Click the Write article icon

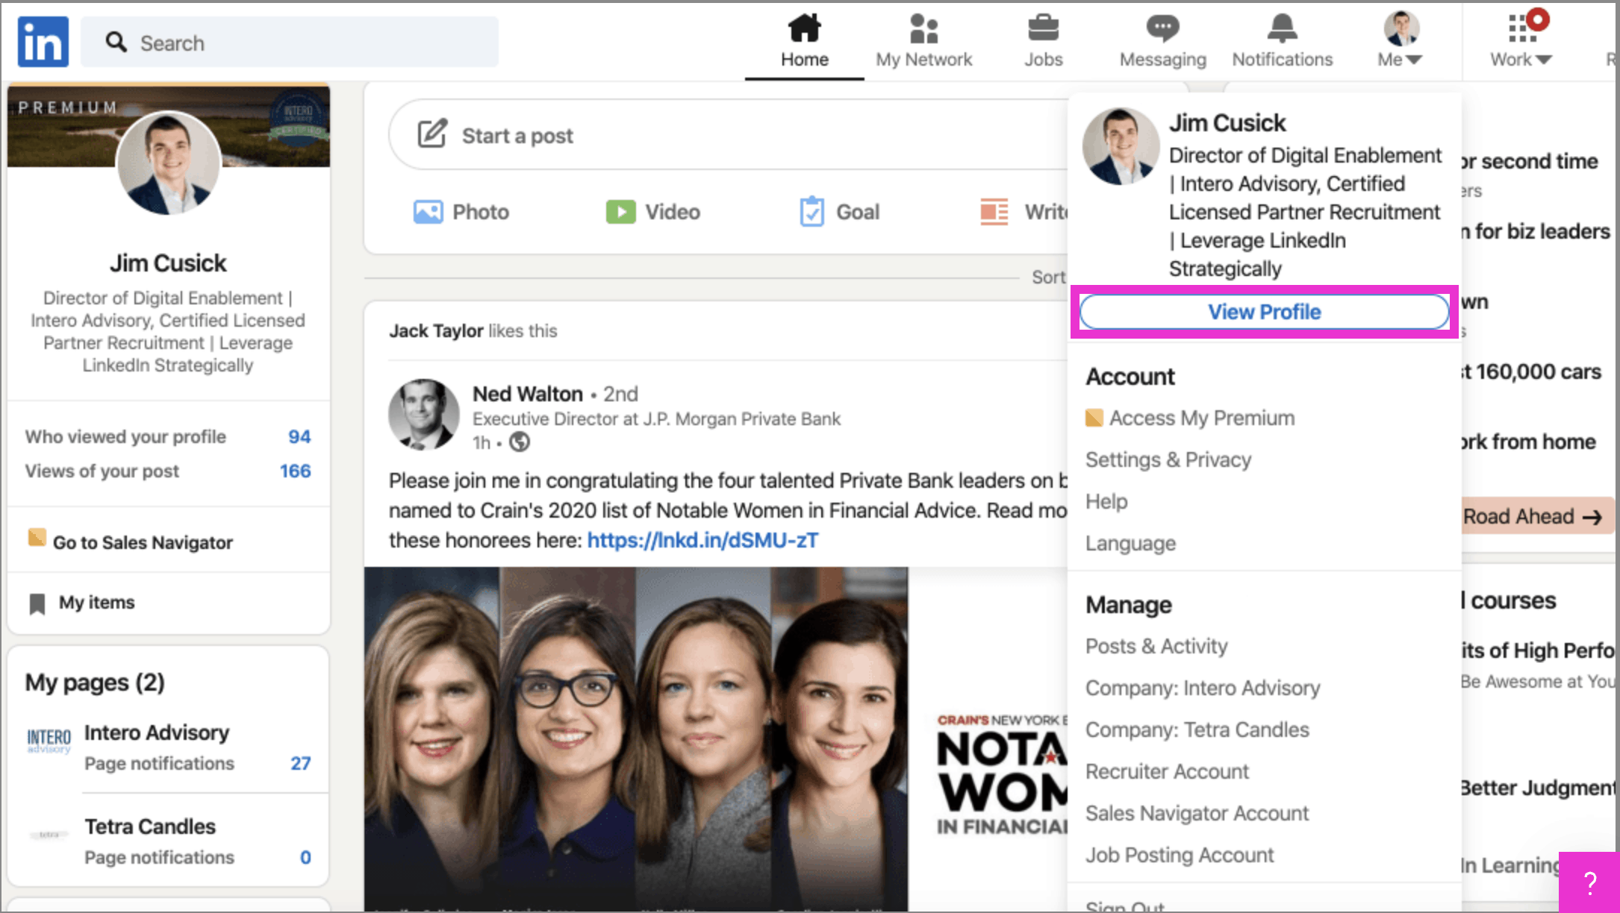pyautogui.click(x=994, y=212)
